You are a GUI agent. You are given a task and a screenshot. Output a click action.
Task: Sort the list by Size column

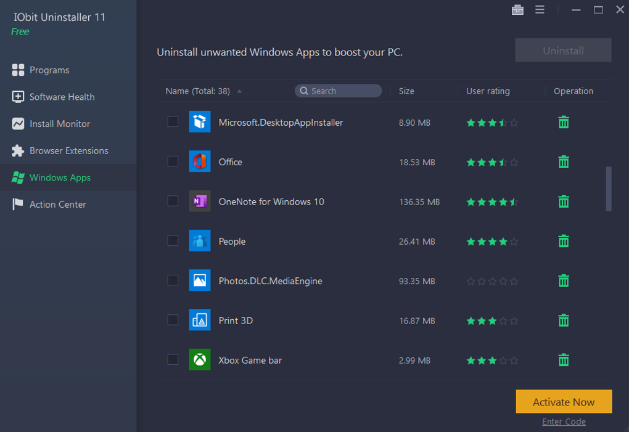(x=406, y=91)
